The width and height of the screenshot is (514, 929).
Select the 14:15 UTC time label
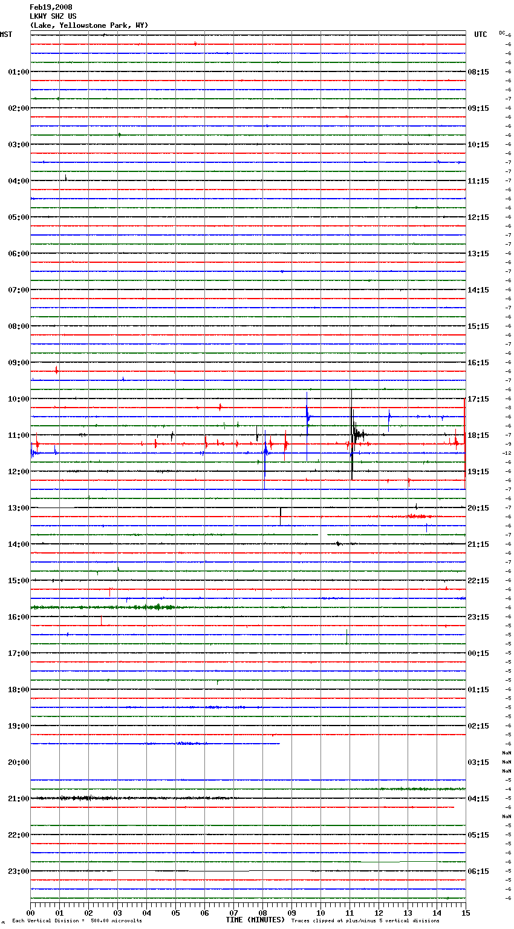pyautogui.click(x=478, y=290)
